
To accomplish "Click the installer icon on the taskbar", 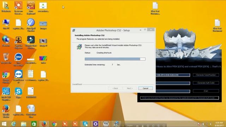I will [116, 124].
